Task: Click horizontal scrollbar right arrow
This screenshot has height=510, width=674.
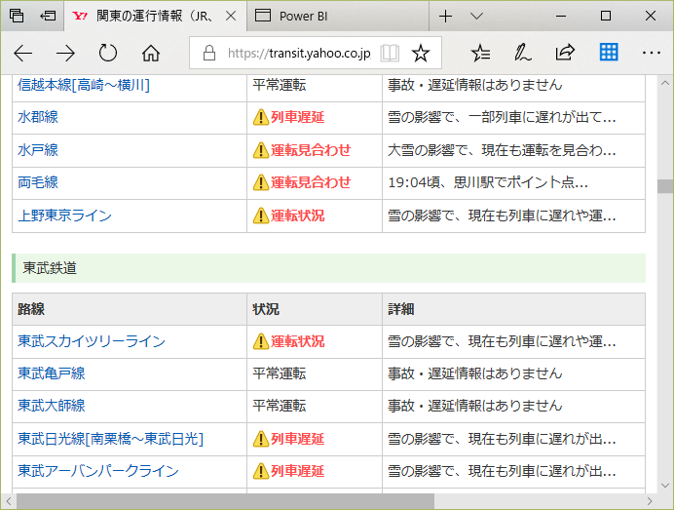Action: click(x=650, y=501)
